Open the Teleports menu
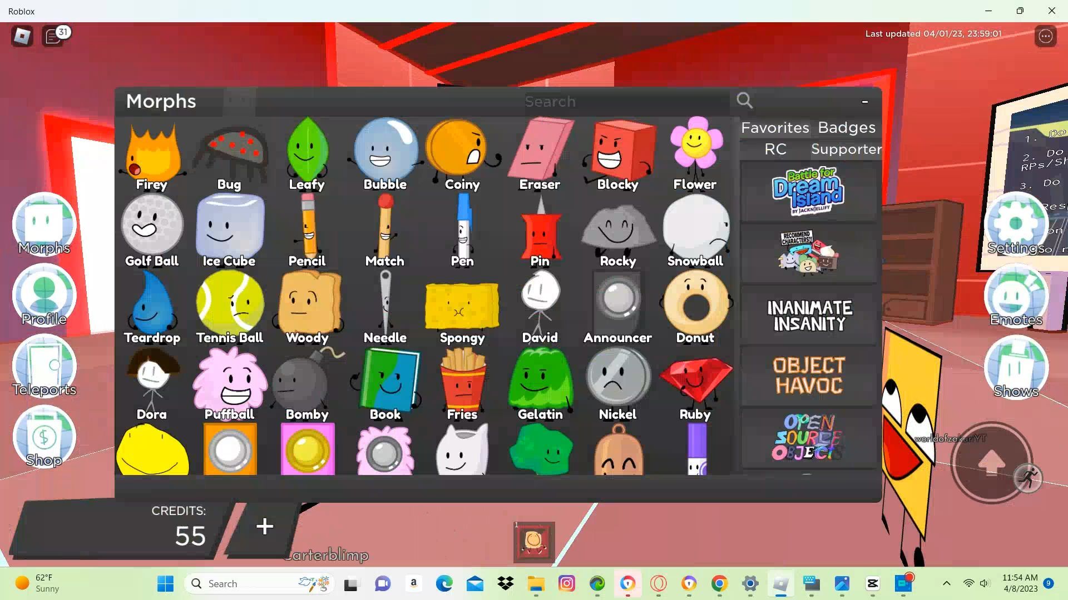 click(x=44, y=366)
